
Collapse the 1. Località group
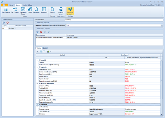pos(37,60)
